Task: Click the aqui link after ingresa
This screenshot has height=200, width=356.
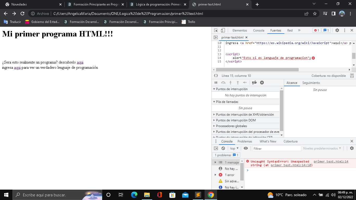Action: pos(17,68)
